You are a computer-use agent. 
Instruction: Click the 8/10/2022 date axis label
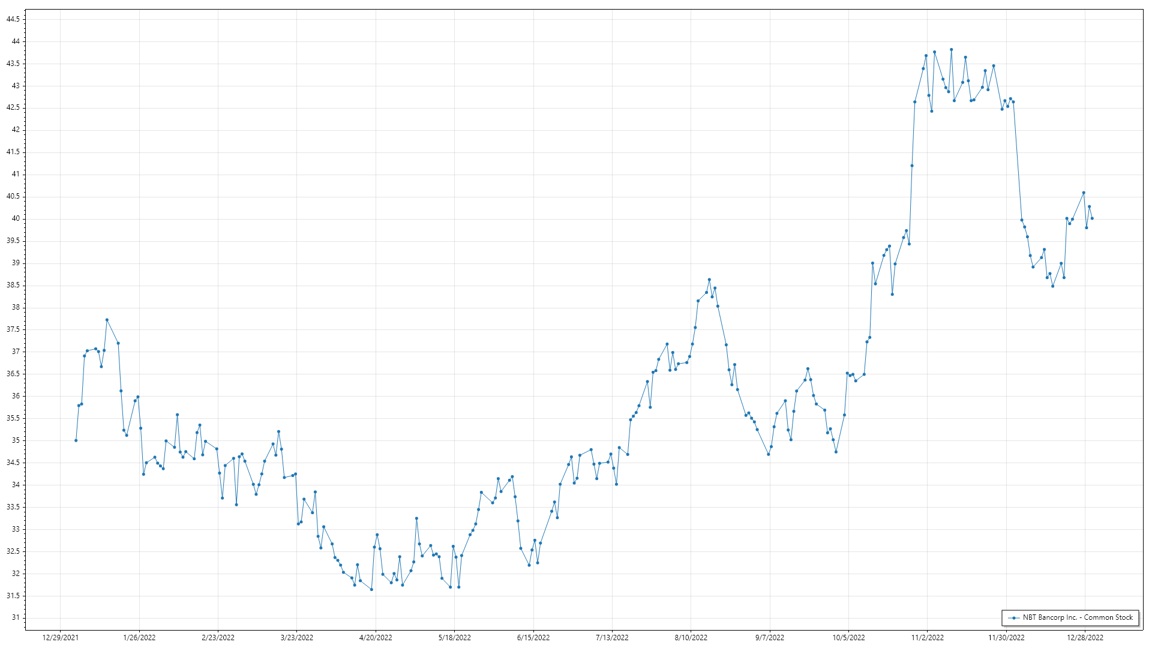(x=691, y=638)
